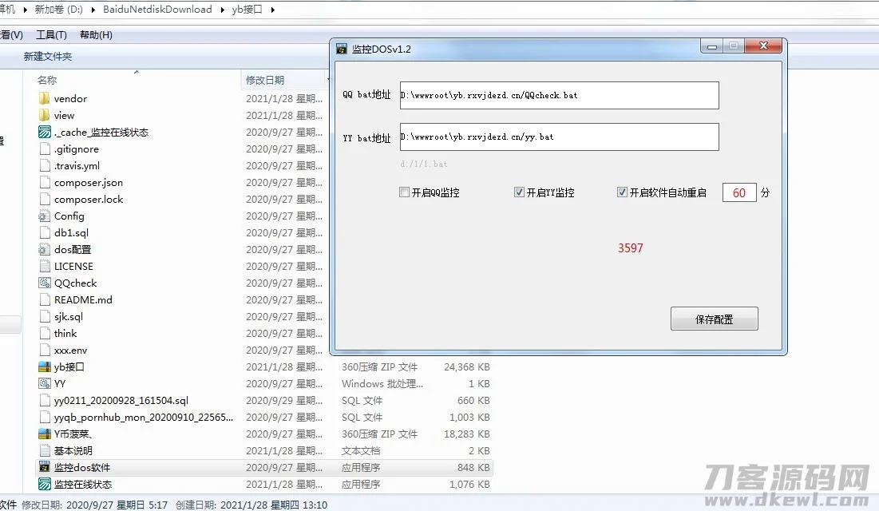Image resolution: width=879 pixels, height=511 pixels.
Task: Click the 新建文件夹 button
Action: (x=48, y=57)
